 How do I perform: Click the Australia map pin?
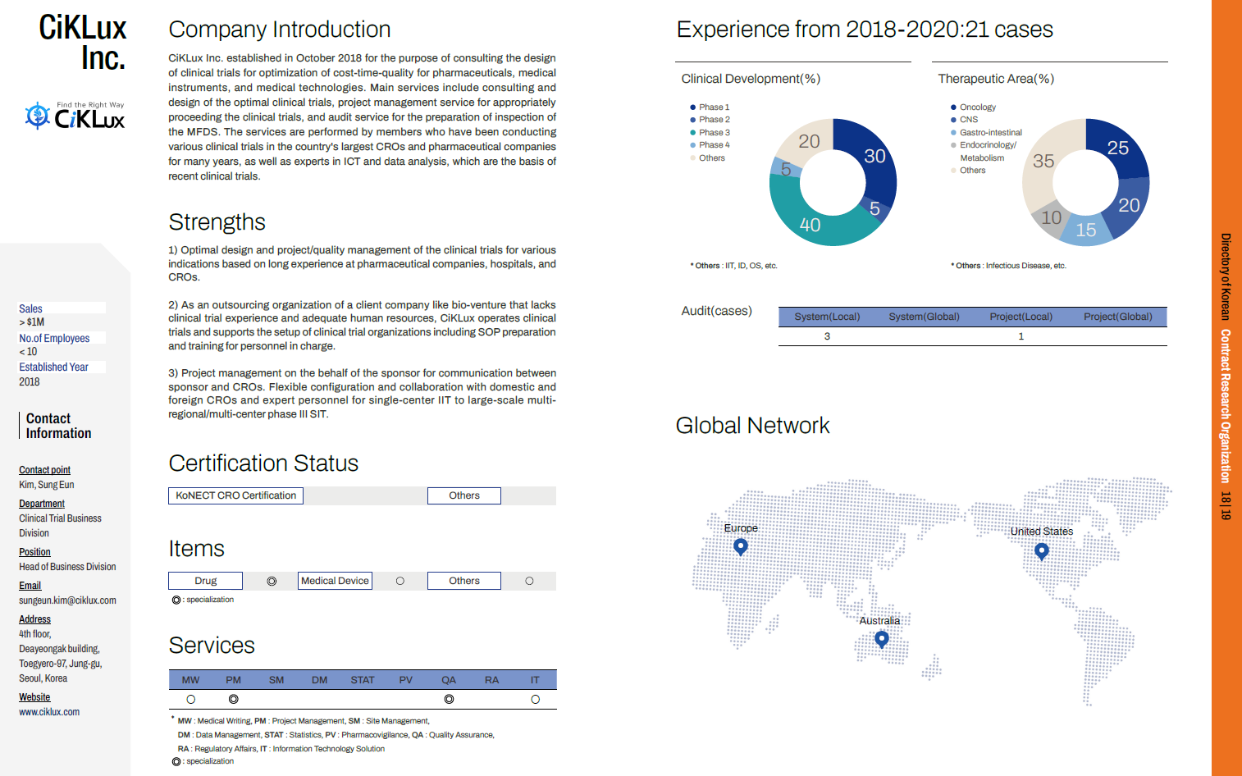882,639
